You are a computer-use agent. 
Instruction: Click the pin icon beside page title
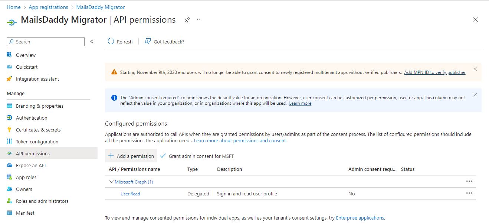[x=187, y=20]
